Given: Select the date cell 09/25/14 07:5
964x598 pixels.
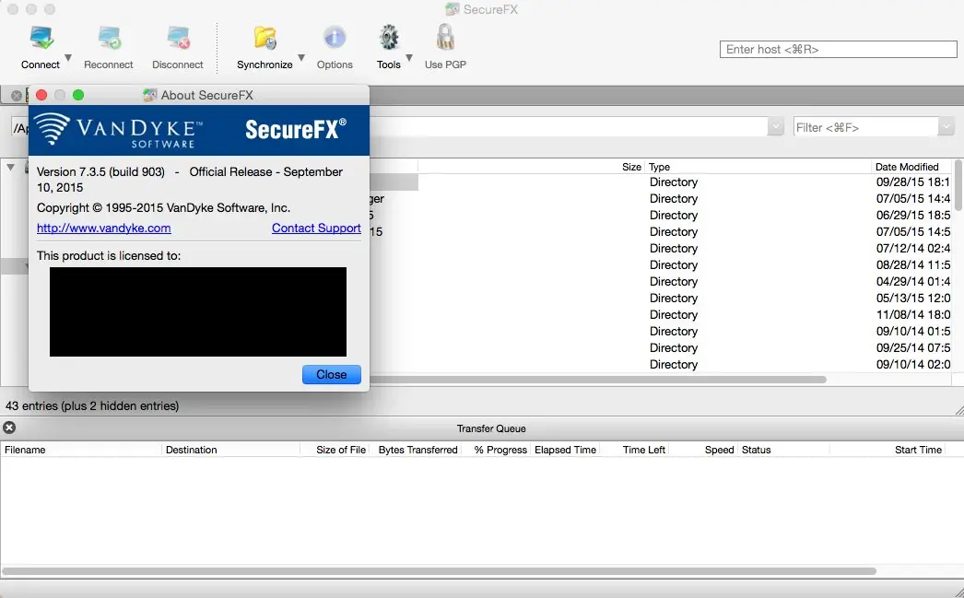Looking at the screenshot, I should click(913, 348).
